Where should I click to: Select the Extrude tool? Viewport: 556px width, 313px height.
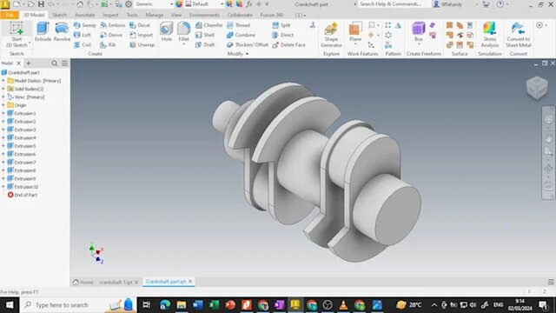43,32
